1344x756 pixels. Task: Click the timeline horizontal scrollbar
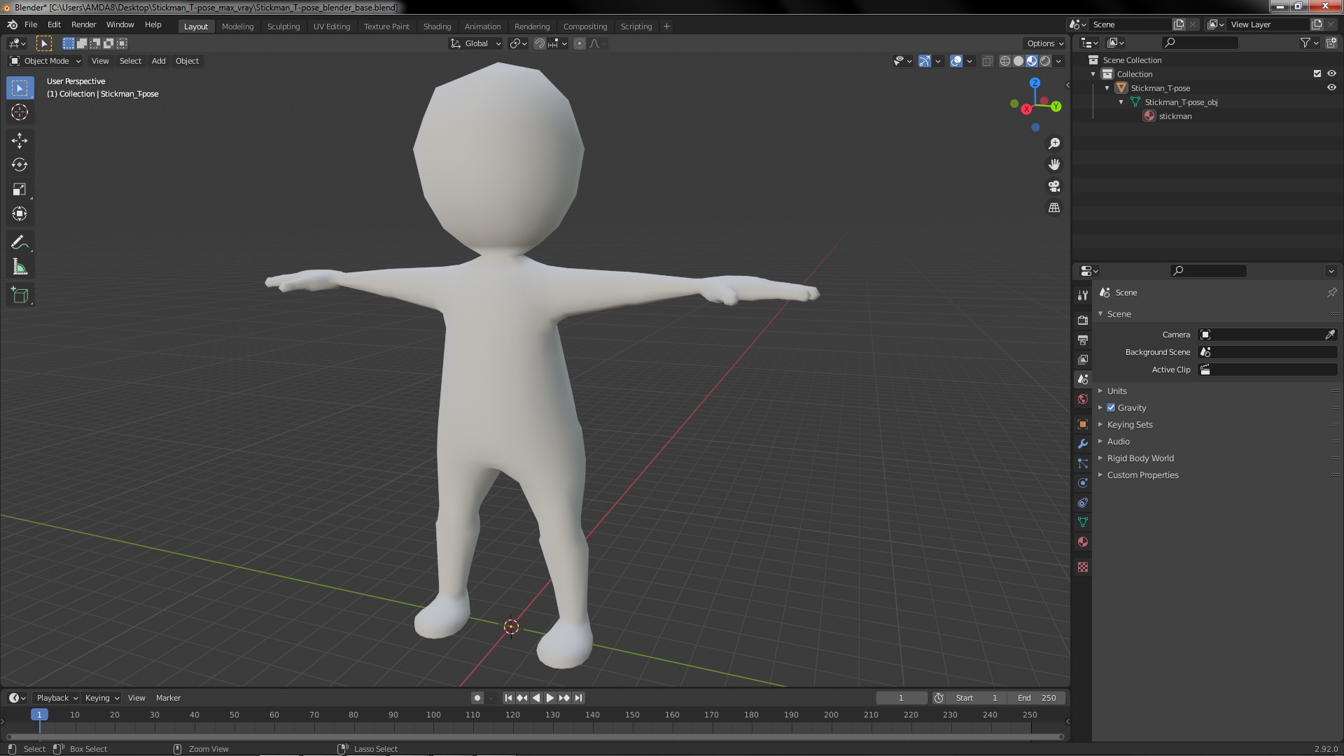click(535, 736)
